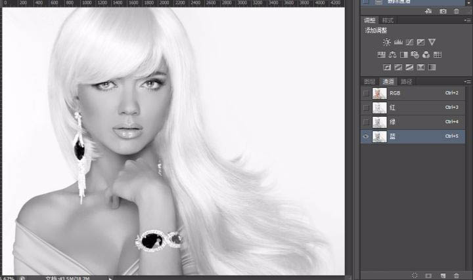Add a Threshold adjustment
The height and width of the screenshot is (280, 473).
coord(409,67)
